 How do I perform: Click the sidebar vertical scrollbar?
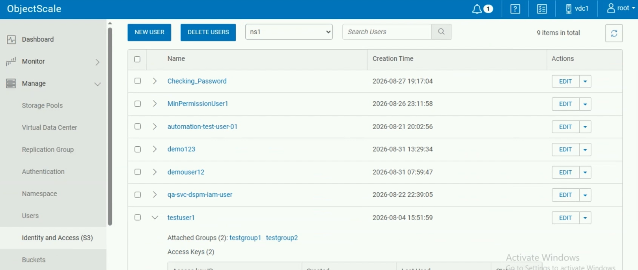coord(110,126)
